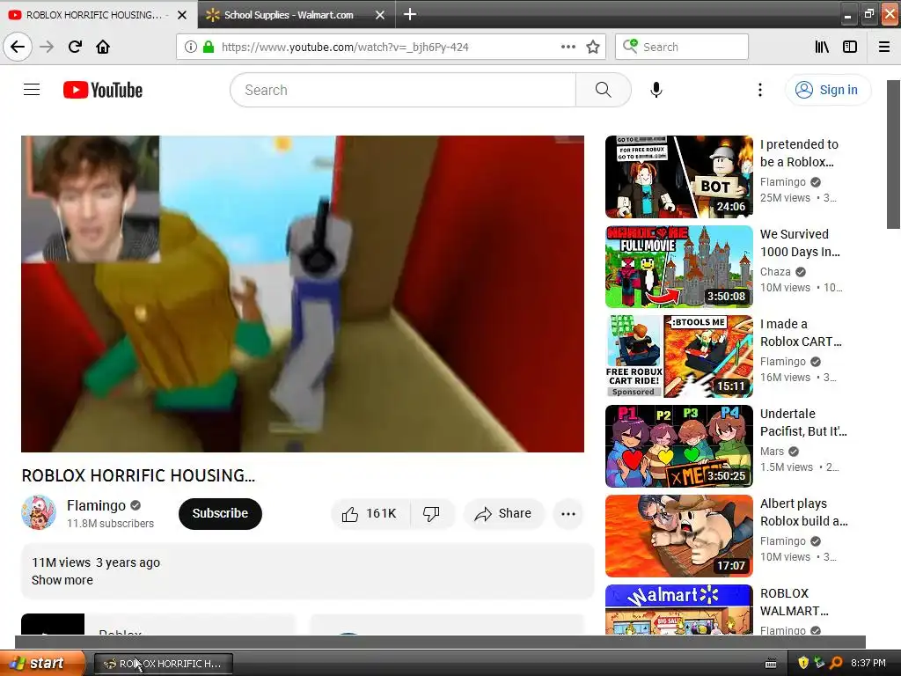Screen dimensions: 901x676
Task: Click title 'Undertale Pacifist, But It'...'
Action: pos(803,422)
